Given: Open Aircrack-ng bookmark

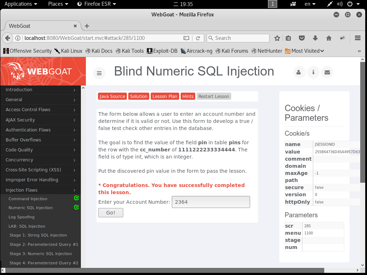Looking at the screenshot, I should coord(197,51).
